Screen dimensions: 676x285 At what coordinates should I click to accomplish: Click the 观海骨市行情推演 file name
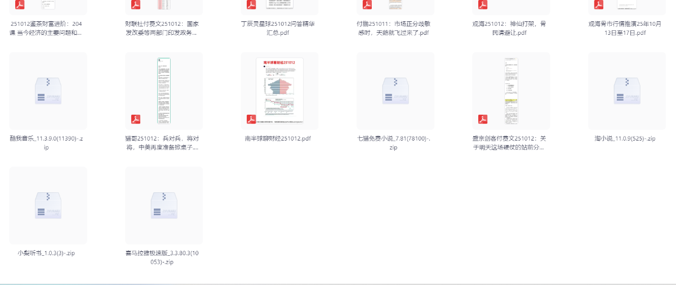click(626, 28)
